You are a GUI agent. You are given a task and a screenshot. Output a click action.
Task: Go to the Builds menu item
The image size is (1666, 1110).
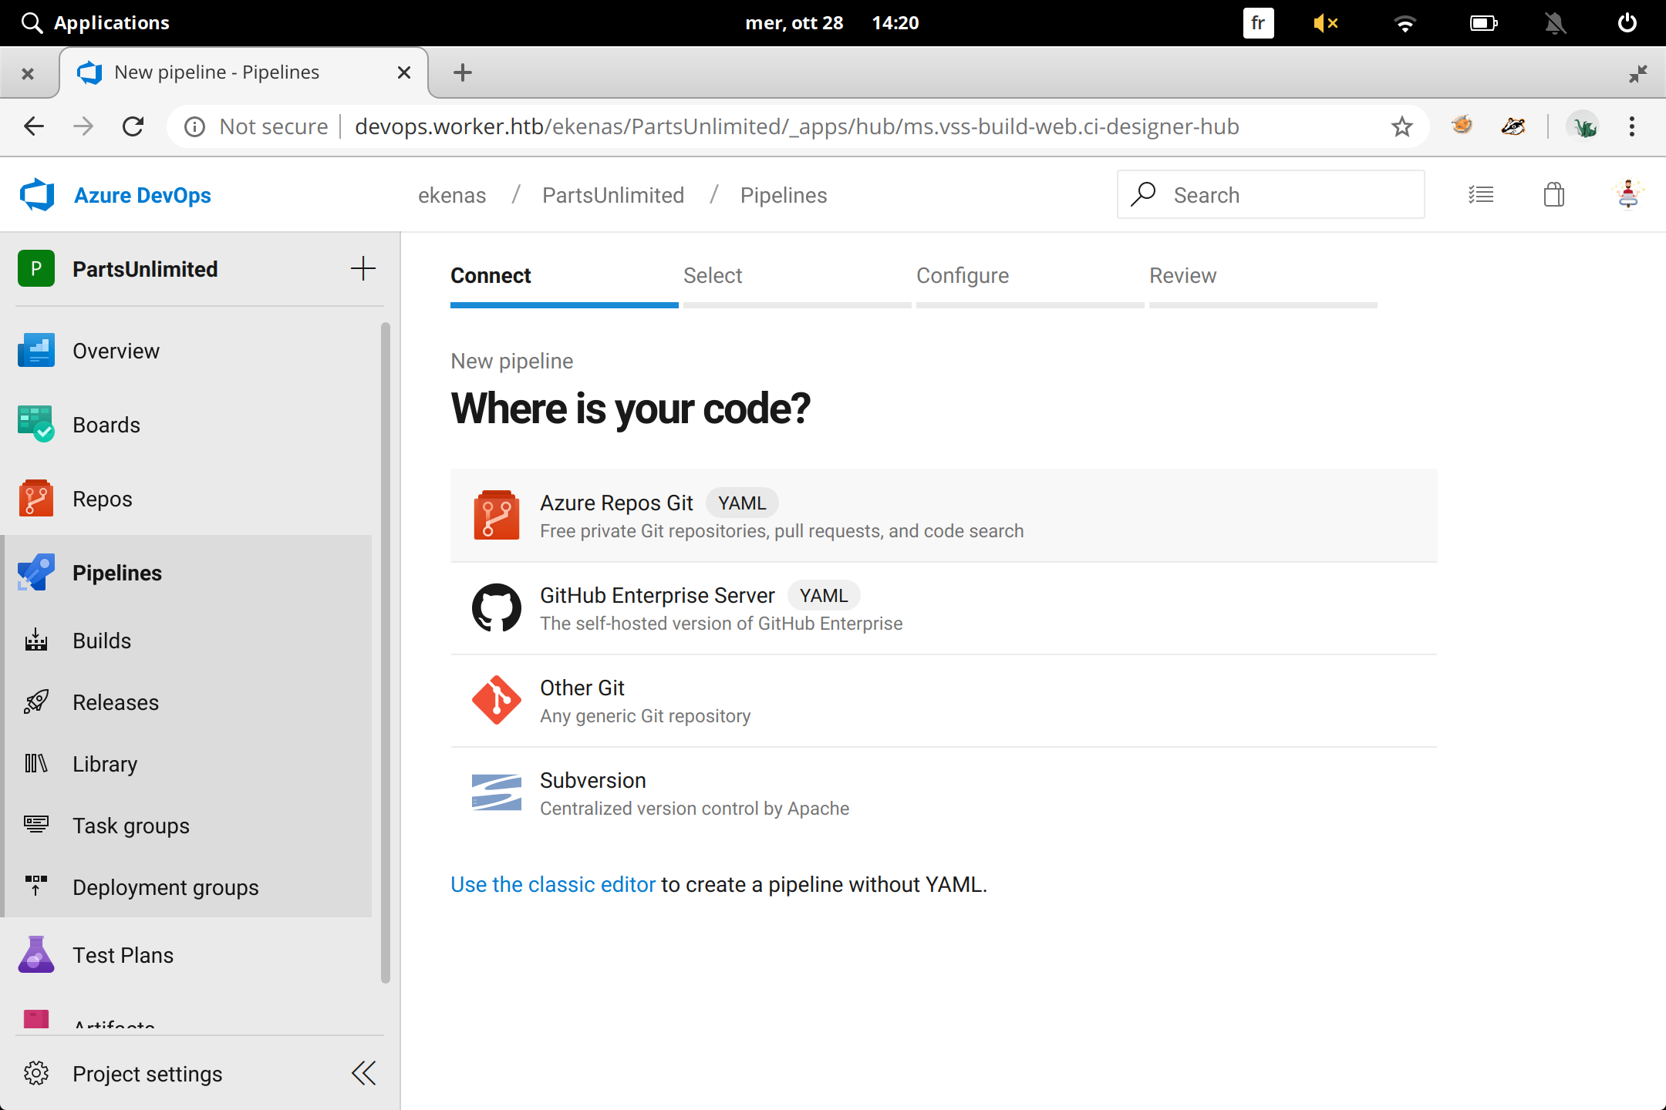102,641
